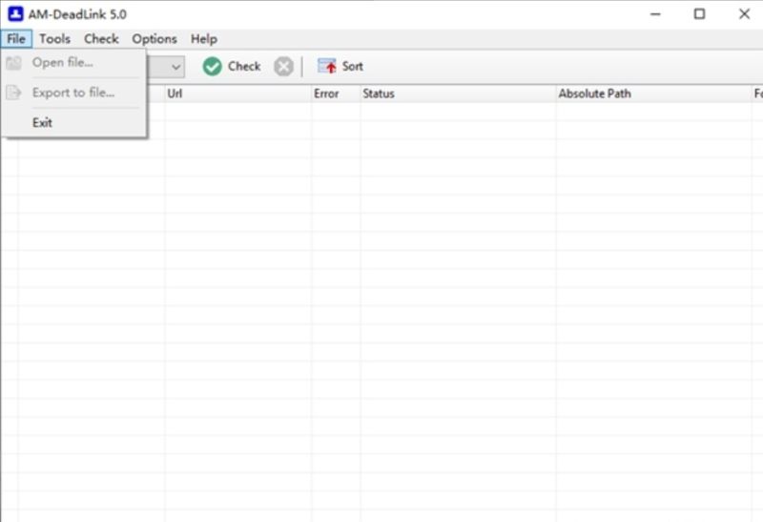
Task: Open the Check menu in the menu bar
Action: pyautogui.click(x=101, y=39)
